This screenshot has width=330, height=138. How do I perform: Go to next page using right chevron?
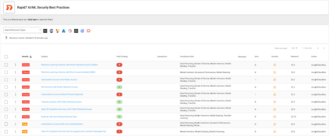[x=324, y=48]
